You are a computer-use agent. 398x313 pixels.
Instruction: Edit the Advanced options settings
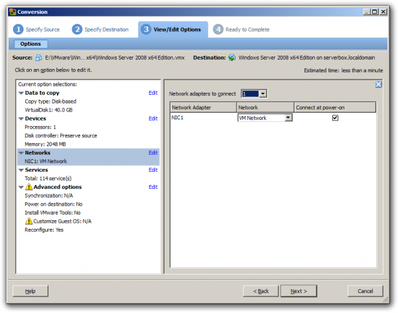pyautogui.click(x=153, y=187)
